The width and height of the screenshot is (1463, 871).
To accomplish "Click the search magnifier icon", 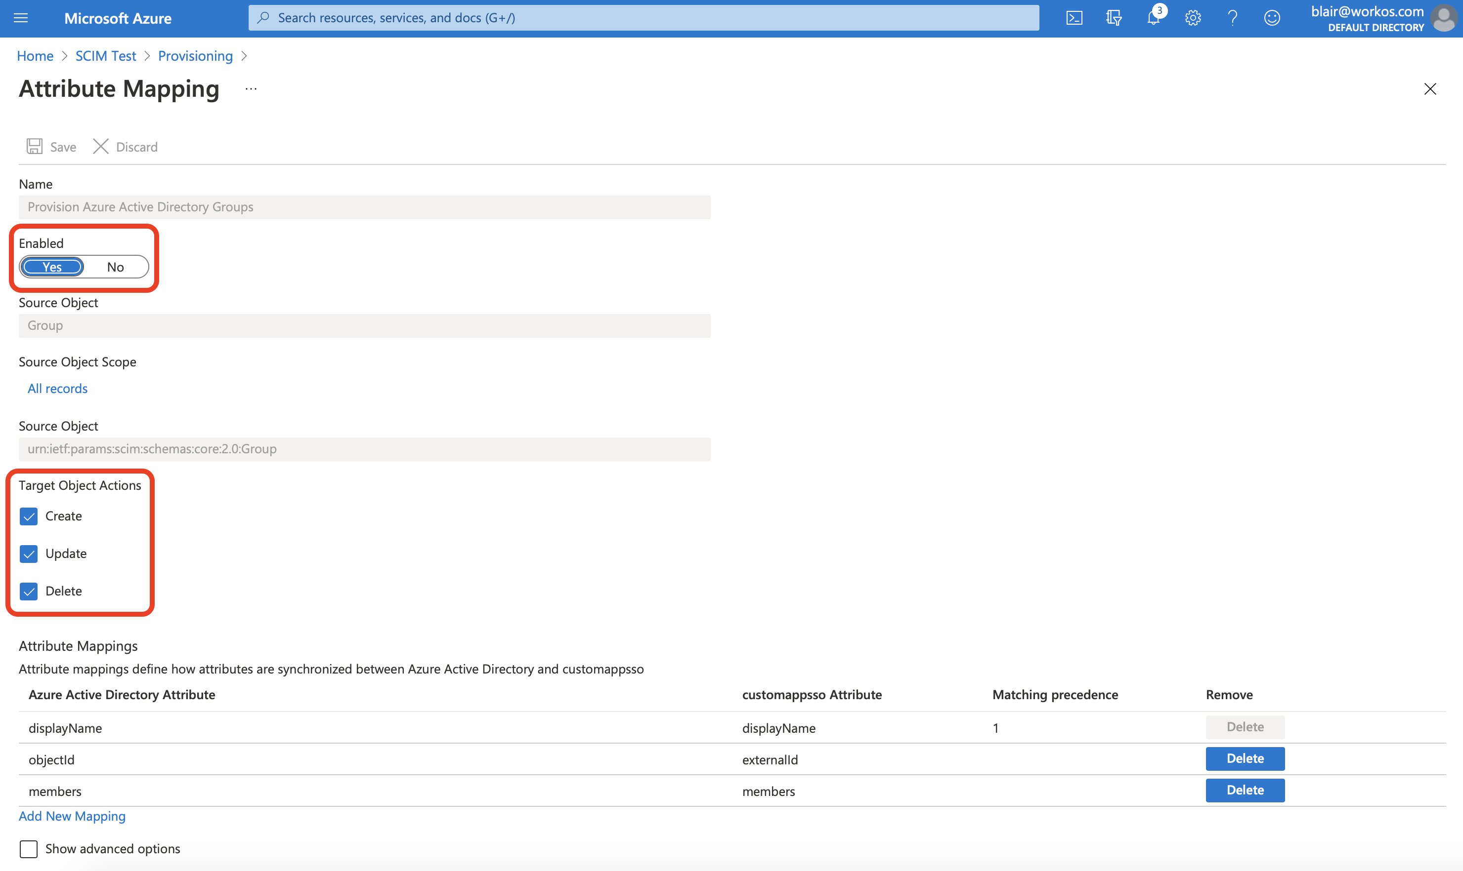I will pos(263,18).
